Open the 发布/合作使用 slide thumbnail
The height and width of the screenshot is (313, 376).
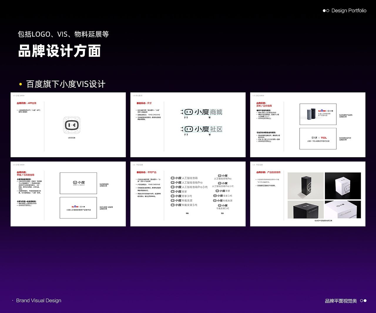point(308,125)
